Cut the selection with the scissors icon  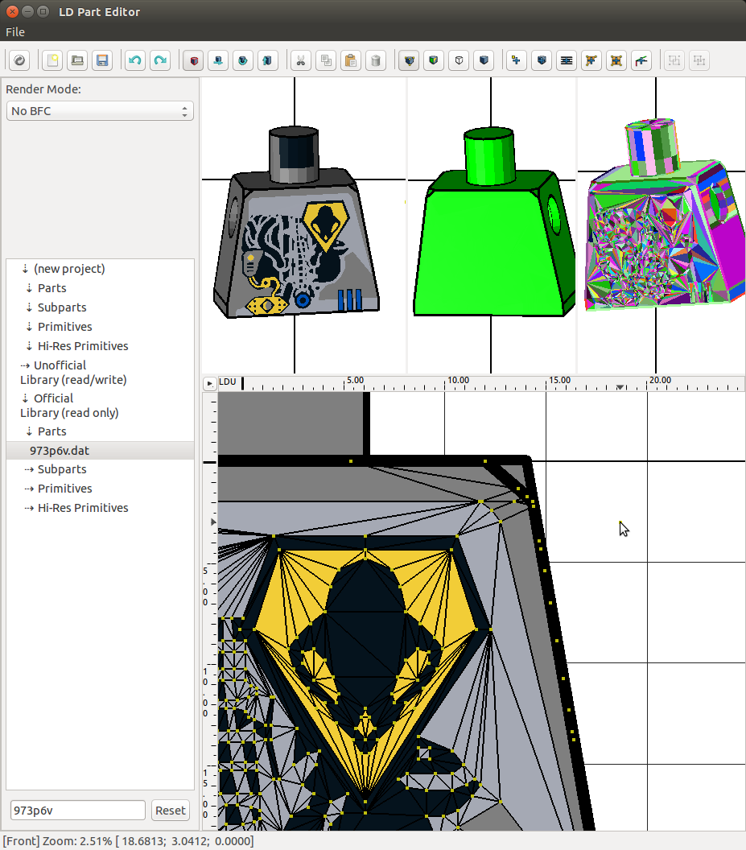(x=301, y=60)
